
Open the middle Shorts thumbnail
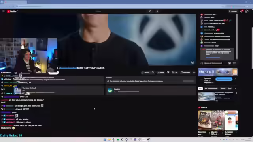pyautogui.click(x=218, y=120)
